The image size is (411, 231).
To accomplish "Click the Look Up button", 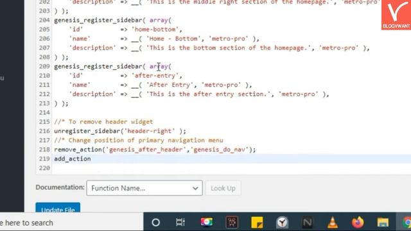I will point(223,188).
